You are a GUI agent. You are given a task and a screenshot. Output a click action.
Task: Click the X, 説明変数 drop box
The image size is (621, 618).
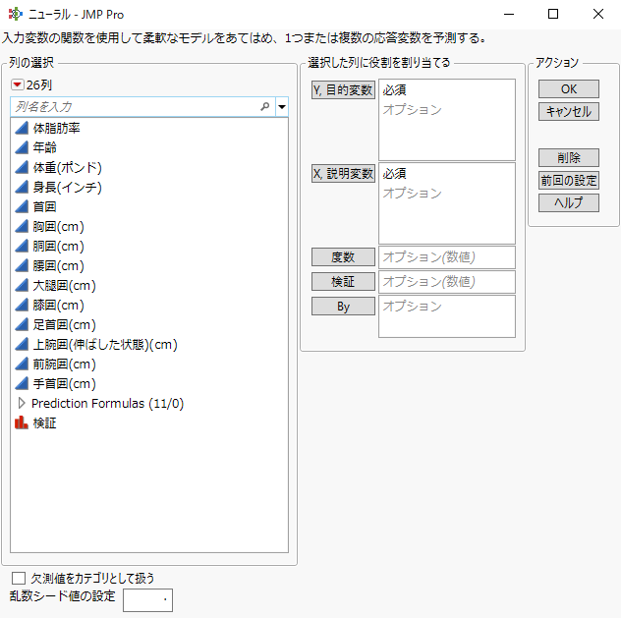pyautogui.click(x=447, y=203)
